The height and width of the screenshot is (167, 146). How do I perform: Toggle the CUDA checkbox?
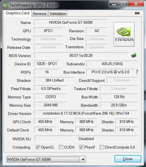click(61, 147)
